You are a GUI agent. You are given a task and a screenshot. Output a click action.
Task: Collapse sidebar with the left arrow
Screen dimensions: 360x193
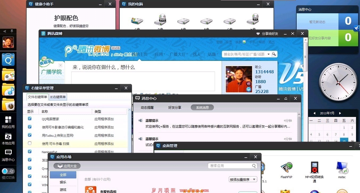[x=5, y=31]
